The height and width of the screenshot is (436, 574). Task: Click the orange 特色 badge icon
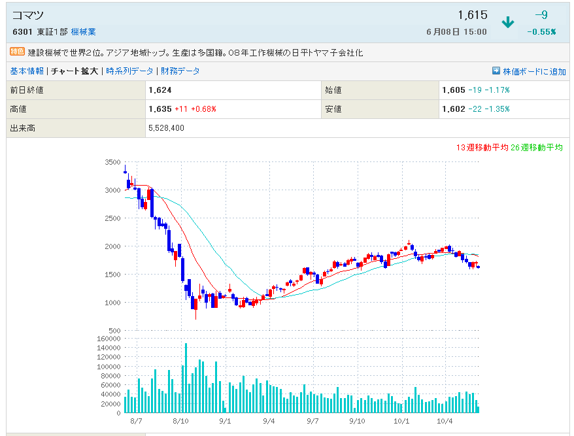[x=17, y=52]
